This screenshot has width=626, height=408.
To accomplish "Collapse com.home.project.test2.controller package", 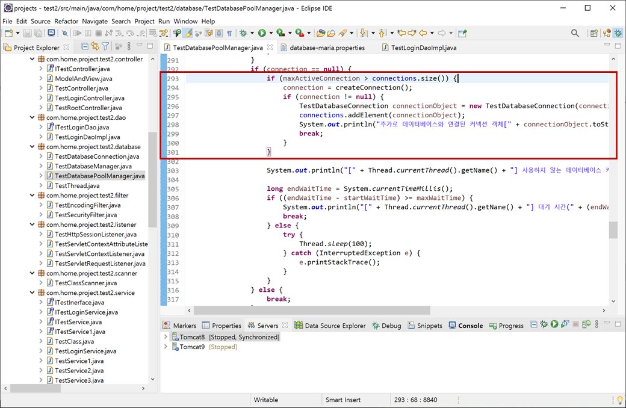I will (x=32, y=59).
